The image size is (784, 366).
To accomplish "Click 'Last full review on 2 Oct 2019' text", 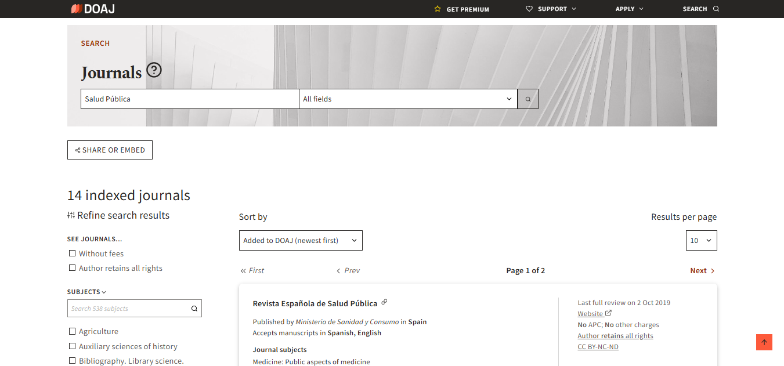I will click(624, 303).
